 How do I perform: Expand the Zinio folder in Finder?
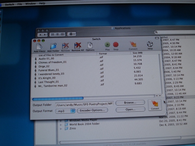pos(61,128)
